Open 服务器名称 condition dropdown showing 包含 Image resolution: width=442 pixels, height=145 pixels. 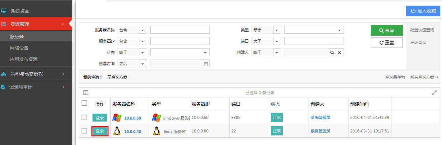(x=143, y=30)
